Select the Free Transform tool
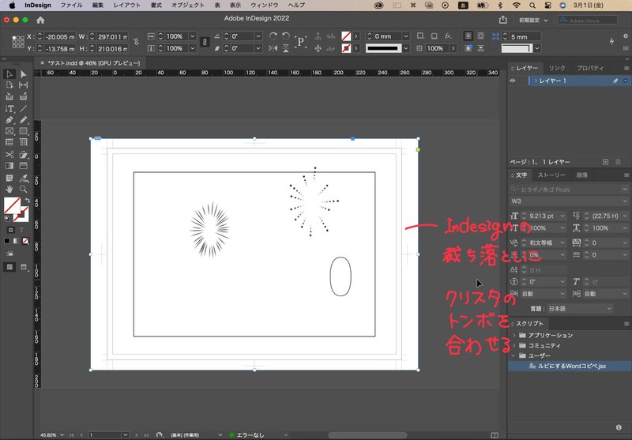Screen dimensions: 632x440 (24, 155)
